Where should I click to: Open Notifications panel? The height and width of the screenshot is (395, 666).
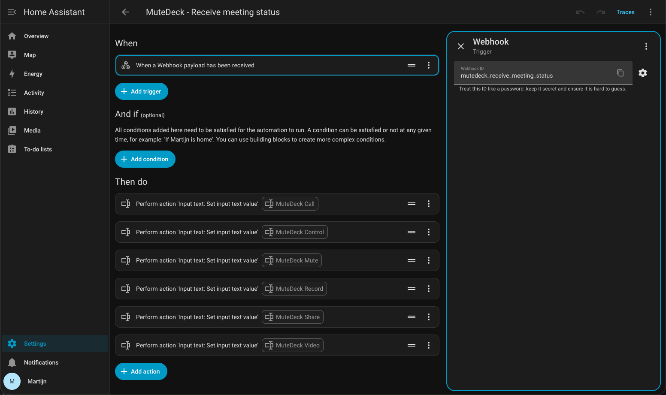pyautogui.click(x=55, y=362)
